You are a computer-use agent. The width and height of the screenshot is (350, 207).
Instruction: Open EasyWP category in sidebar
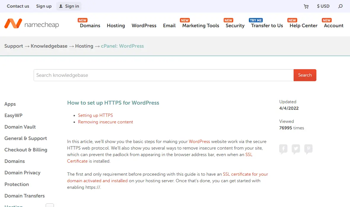pyautogui.click(x=13, y=116)
